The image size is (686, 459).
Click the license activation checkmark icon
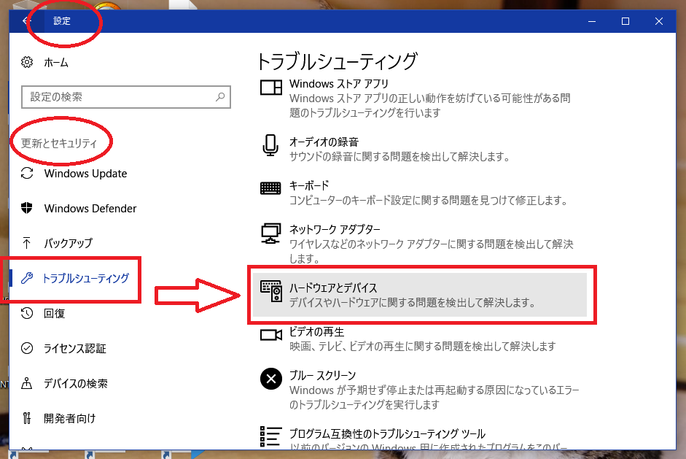coord(27,348)
